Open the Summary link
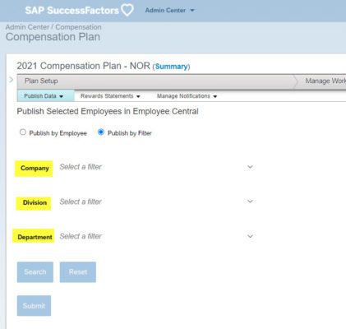 (x=171, y=67)
